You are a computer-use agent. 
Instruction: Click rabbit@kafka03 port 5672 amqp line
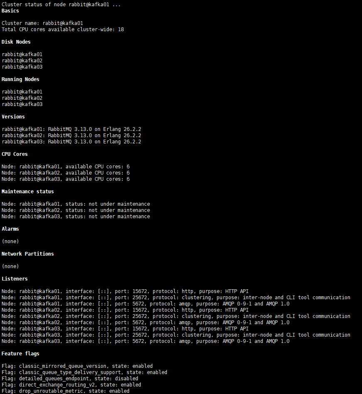pos(146,341)
